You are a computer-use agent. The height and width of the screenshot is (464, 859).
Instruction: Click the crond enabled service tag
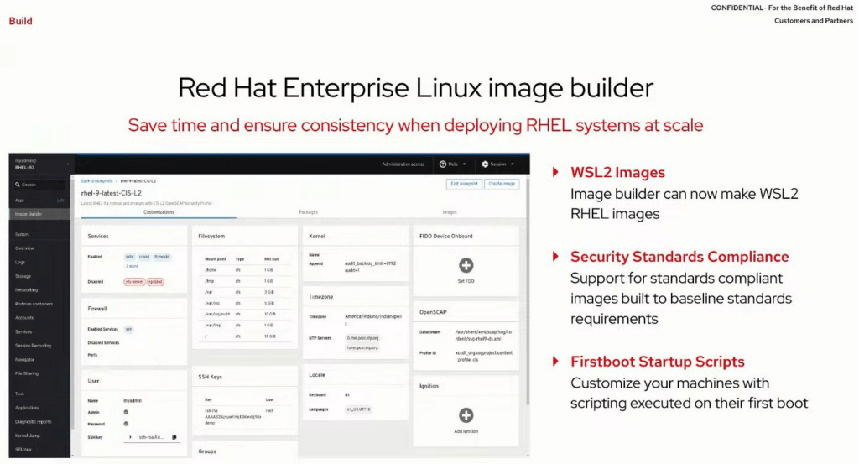[144, 257]
